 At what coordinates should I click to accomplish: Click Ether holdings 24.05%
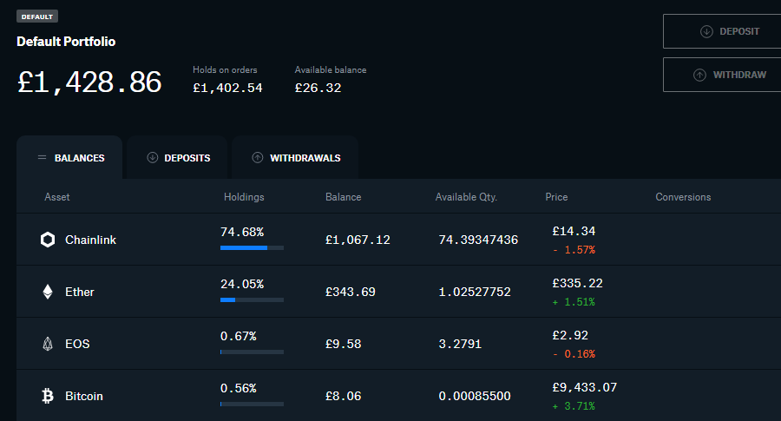[x=242, y=284]
